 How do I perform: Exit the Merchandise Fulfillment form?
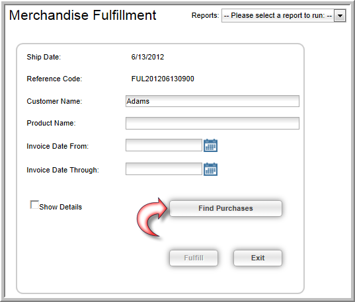(258, 258)
